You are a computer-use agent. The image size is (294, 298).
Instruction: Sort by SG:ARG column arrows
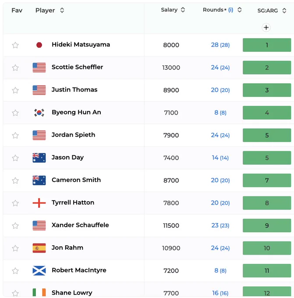(284, 11)
